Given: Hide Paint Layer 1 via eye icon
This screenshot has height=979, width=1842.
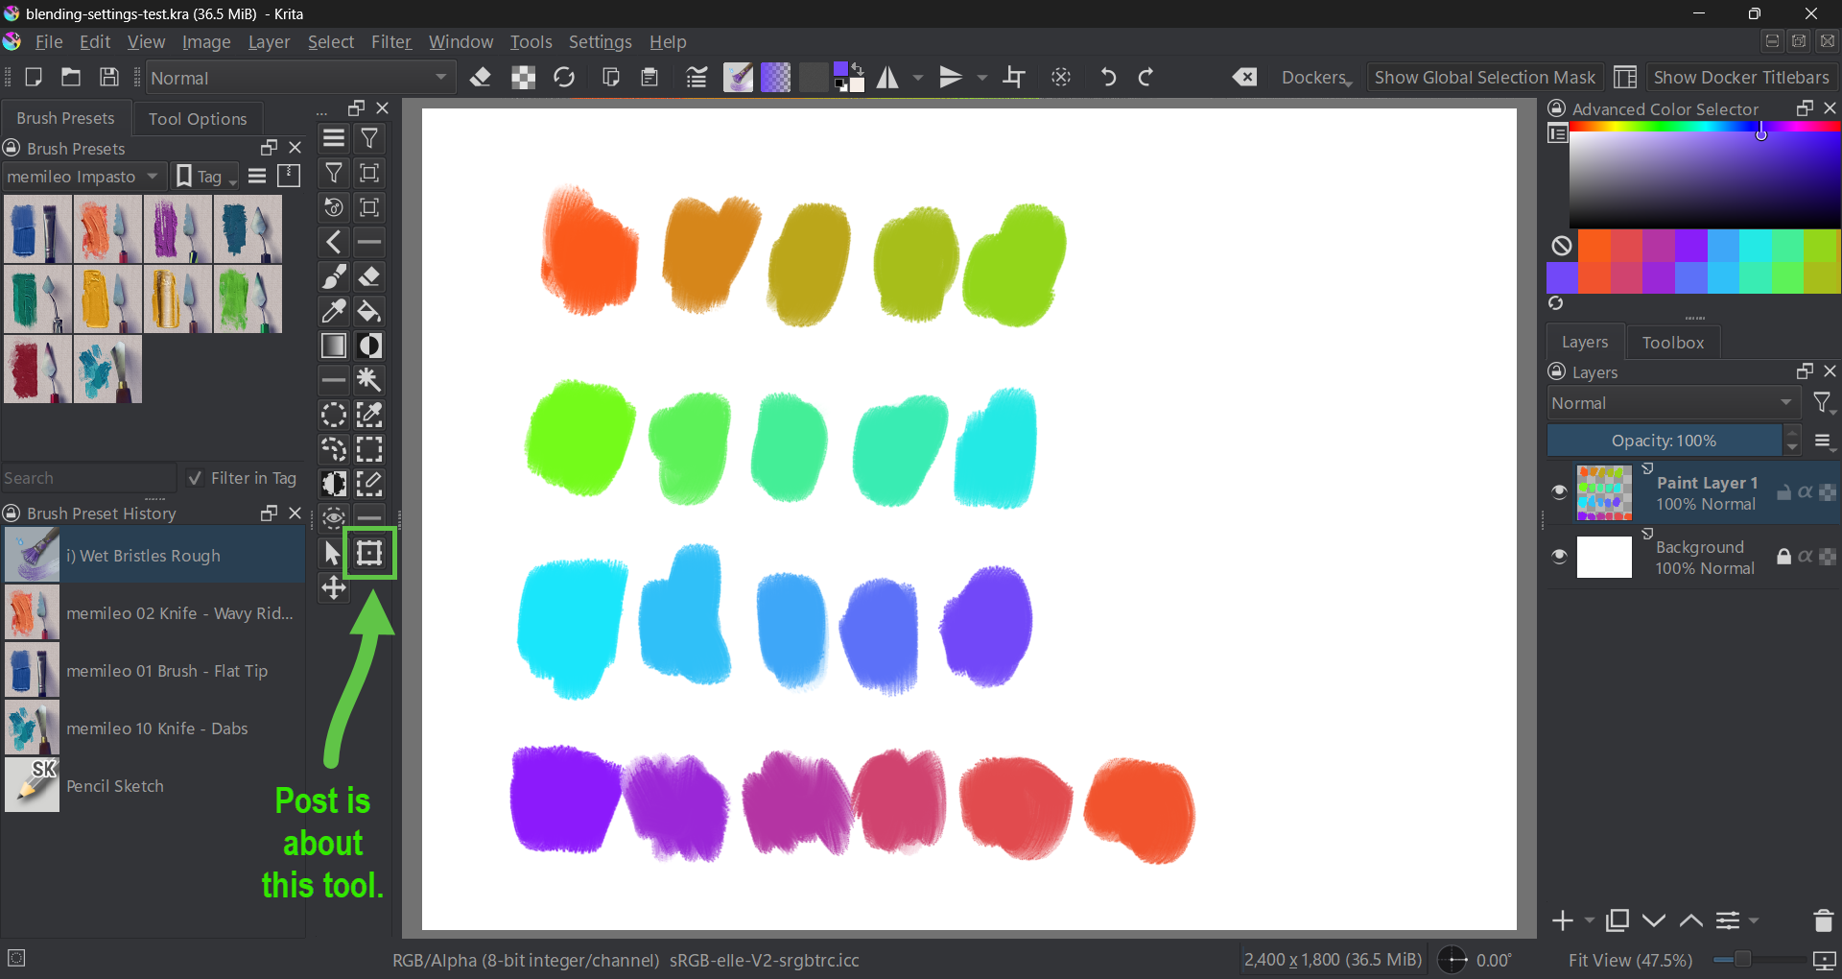Looking at the screenshot, I should click(x=1559, y=492).
